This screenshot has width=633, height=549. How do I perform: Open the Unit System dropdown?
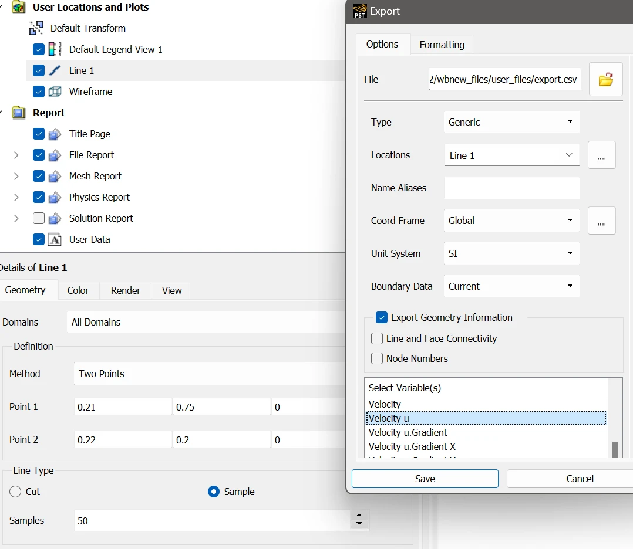(511, 253)
